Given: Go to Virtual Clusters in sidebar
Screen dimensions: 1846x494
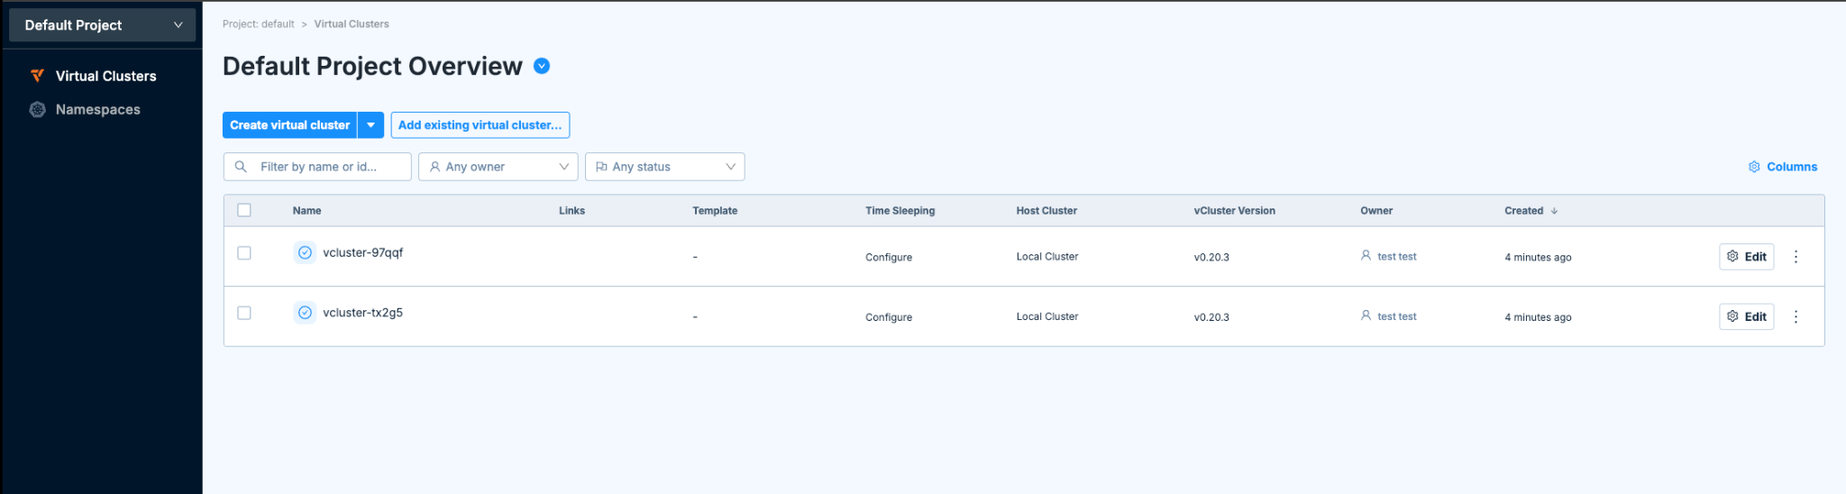Looking at the screenshot, I should point(105,77).
